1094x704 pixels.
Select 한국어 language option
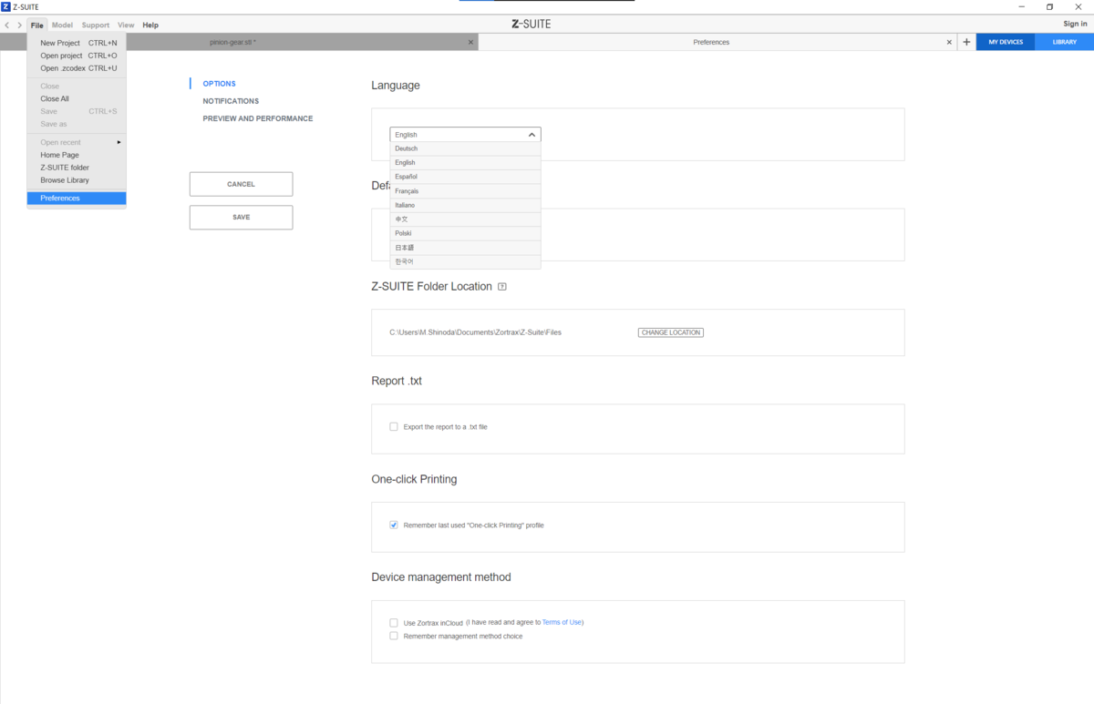[465, 261]
